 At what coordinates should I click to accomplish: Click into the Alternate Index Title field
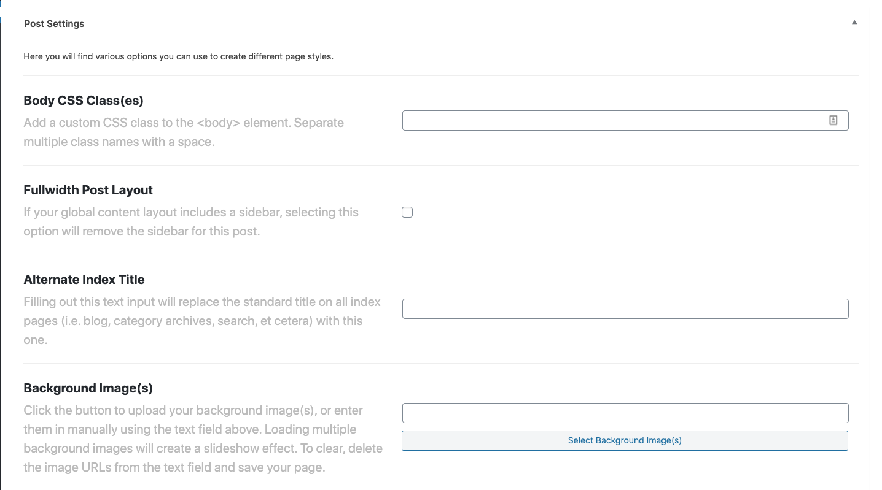(625, 308)
